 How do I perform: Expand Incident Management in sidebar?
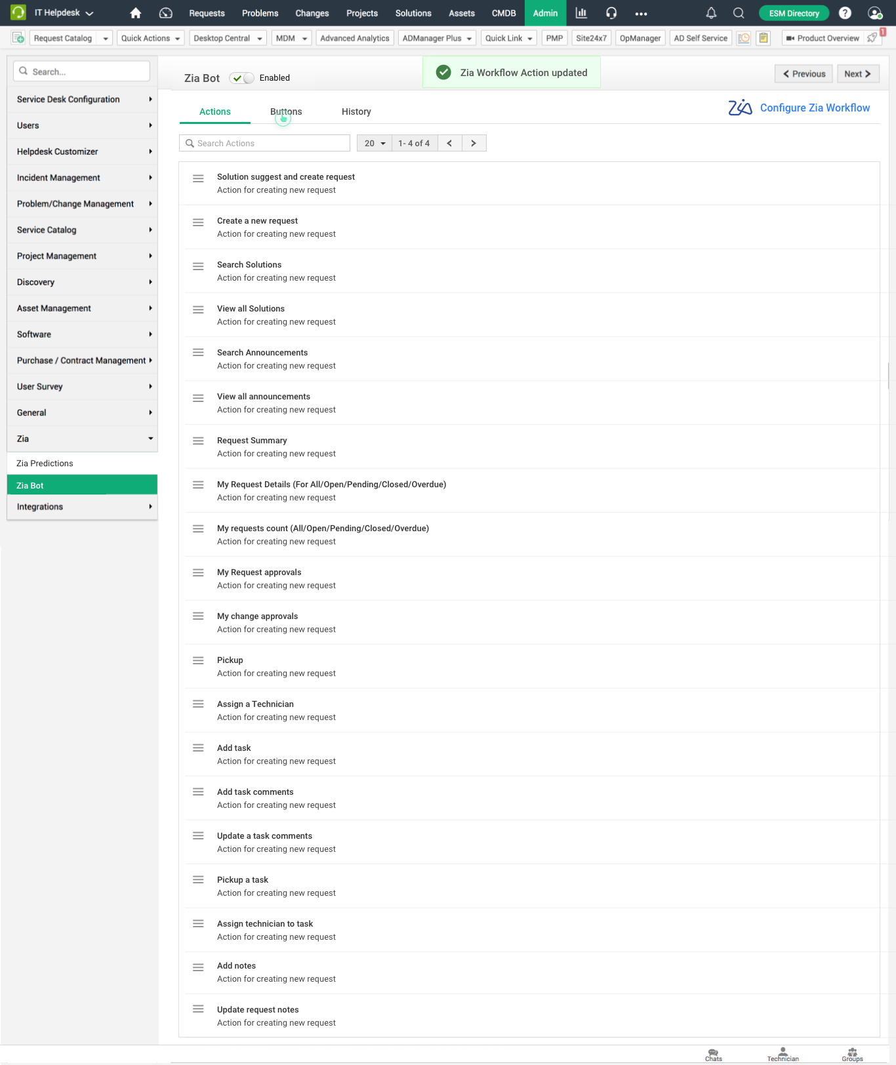[82, 178]
